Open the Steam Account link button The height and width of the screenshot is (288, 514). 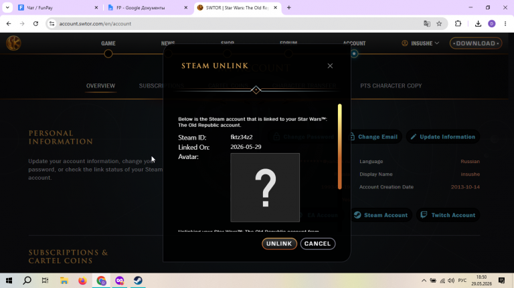[381, 215]
